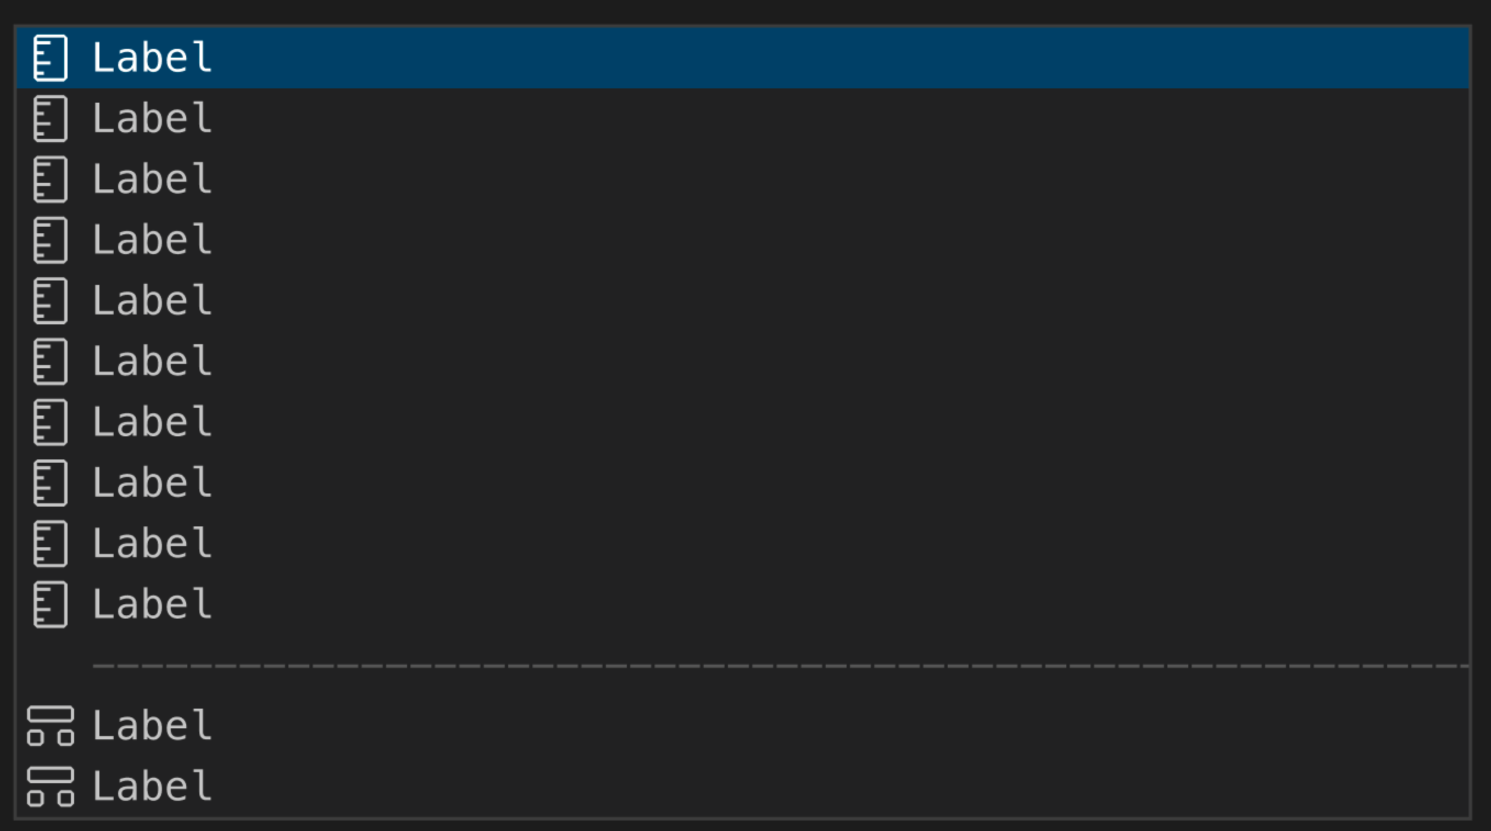Click the notebook icon on the last notebook row
The width and height of the screenshot is (1491, 831).
(x=51, y=604)
